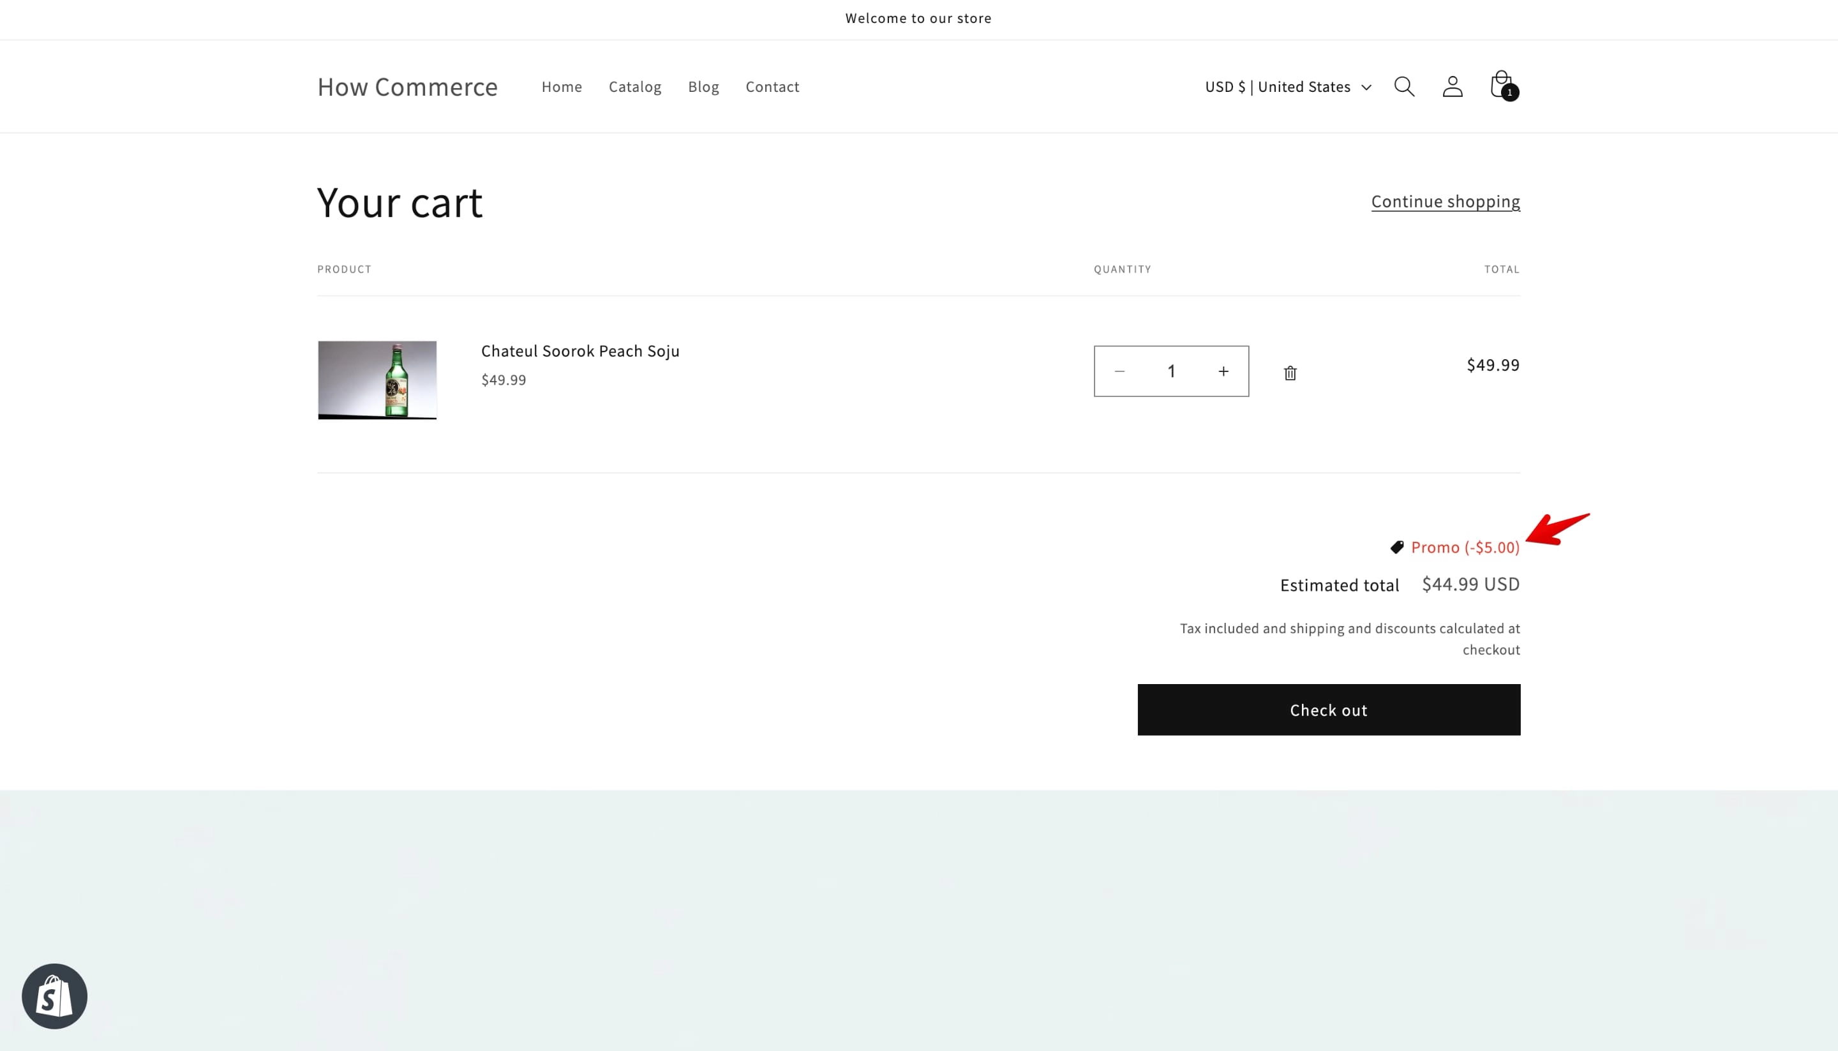Viewport: 1838px width, 1051px height.
Task: Click the QUANTITY column header
Action: [1122, 269]
